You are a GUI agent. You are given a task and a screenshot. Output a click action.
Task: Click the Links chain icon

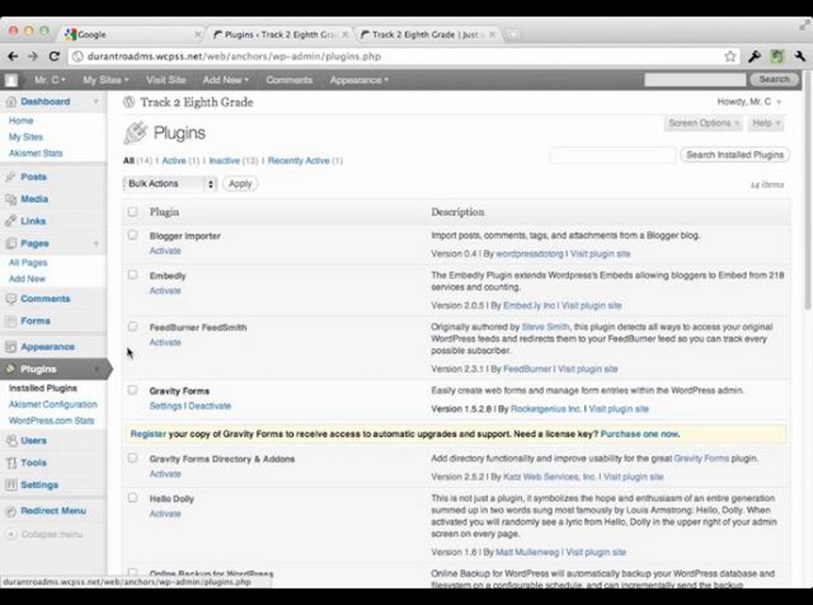(x=11, y=221)
